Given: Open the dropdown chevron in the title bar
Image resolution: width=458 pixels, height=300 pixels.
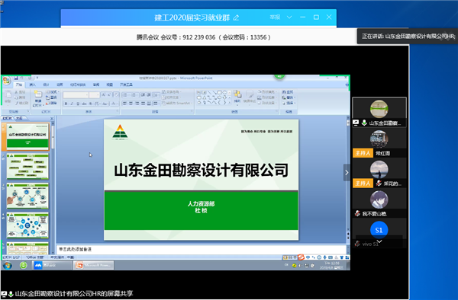Looking at the screenshot, I should pos(289,18).
